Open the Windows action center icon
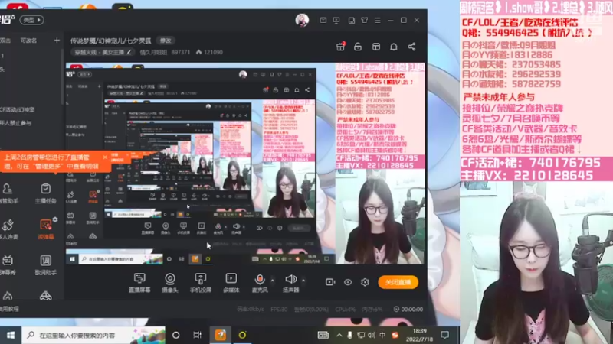This screenshot has height=344, width=613. coord(445,335)
